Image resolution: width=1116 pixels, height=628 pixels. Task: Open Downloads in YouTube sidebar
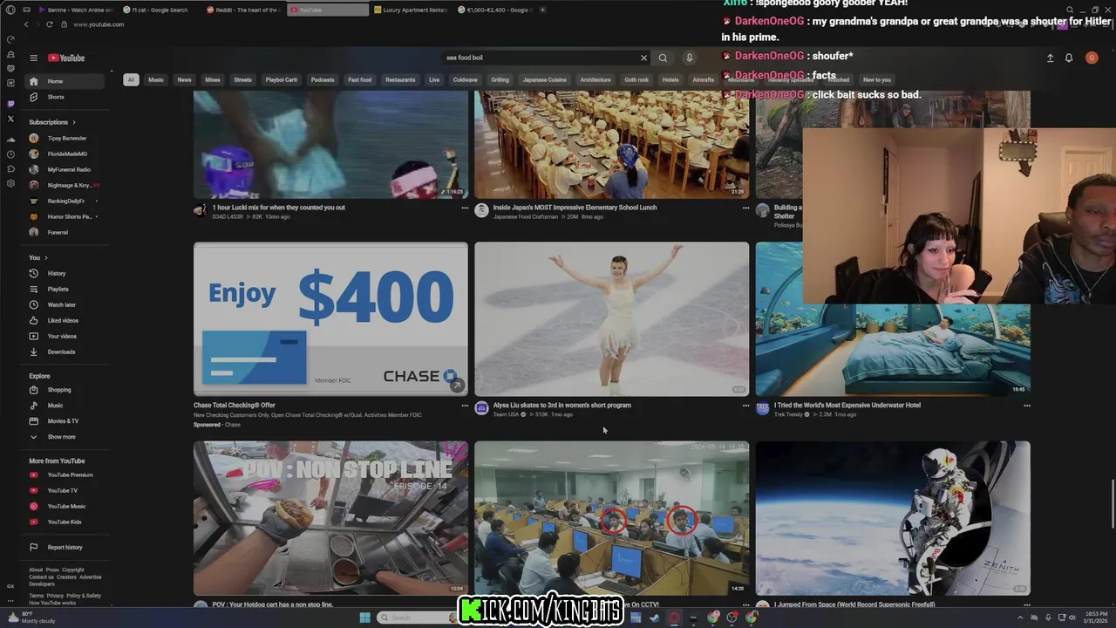pyautogui.click(x=65, y=352)
